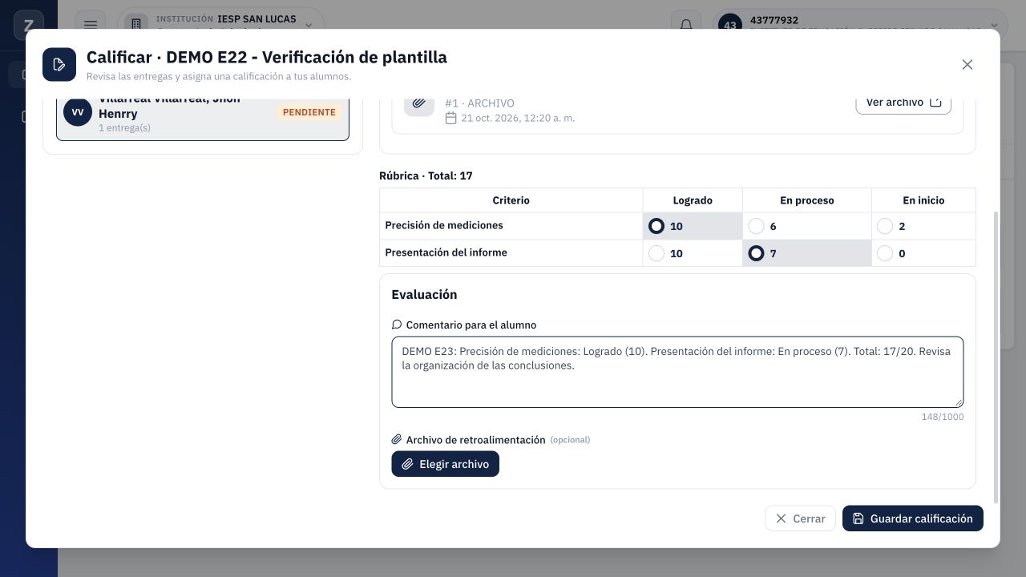Click the comment bubble icon beside Comentario label
1026x577 pixels.
click(x=397, y=325)
